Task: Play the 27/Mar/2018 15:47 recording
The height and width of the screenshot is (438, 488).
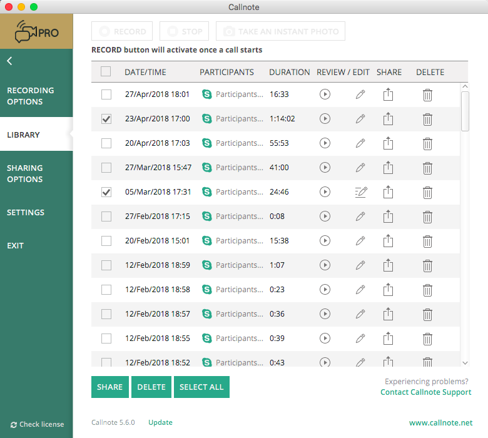Action: tap(325, 168)
